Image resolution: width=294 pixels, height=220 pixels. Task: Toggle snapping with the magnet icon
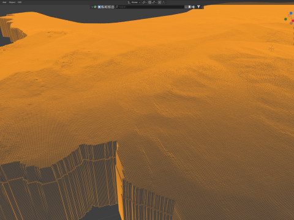coord(149,2)
